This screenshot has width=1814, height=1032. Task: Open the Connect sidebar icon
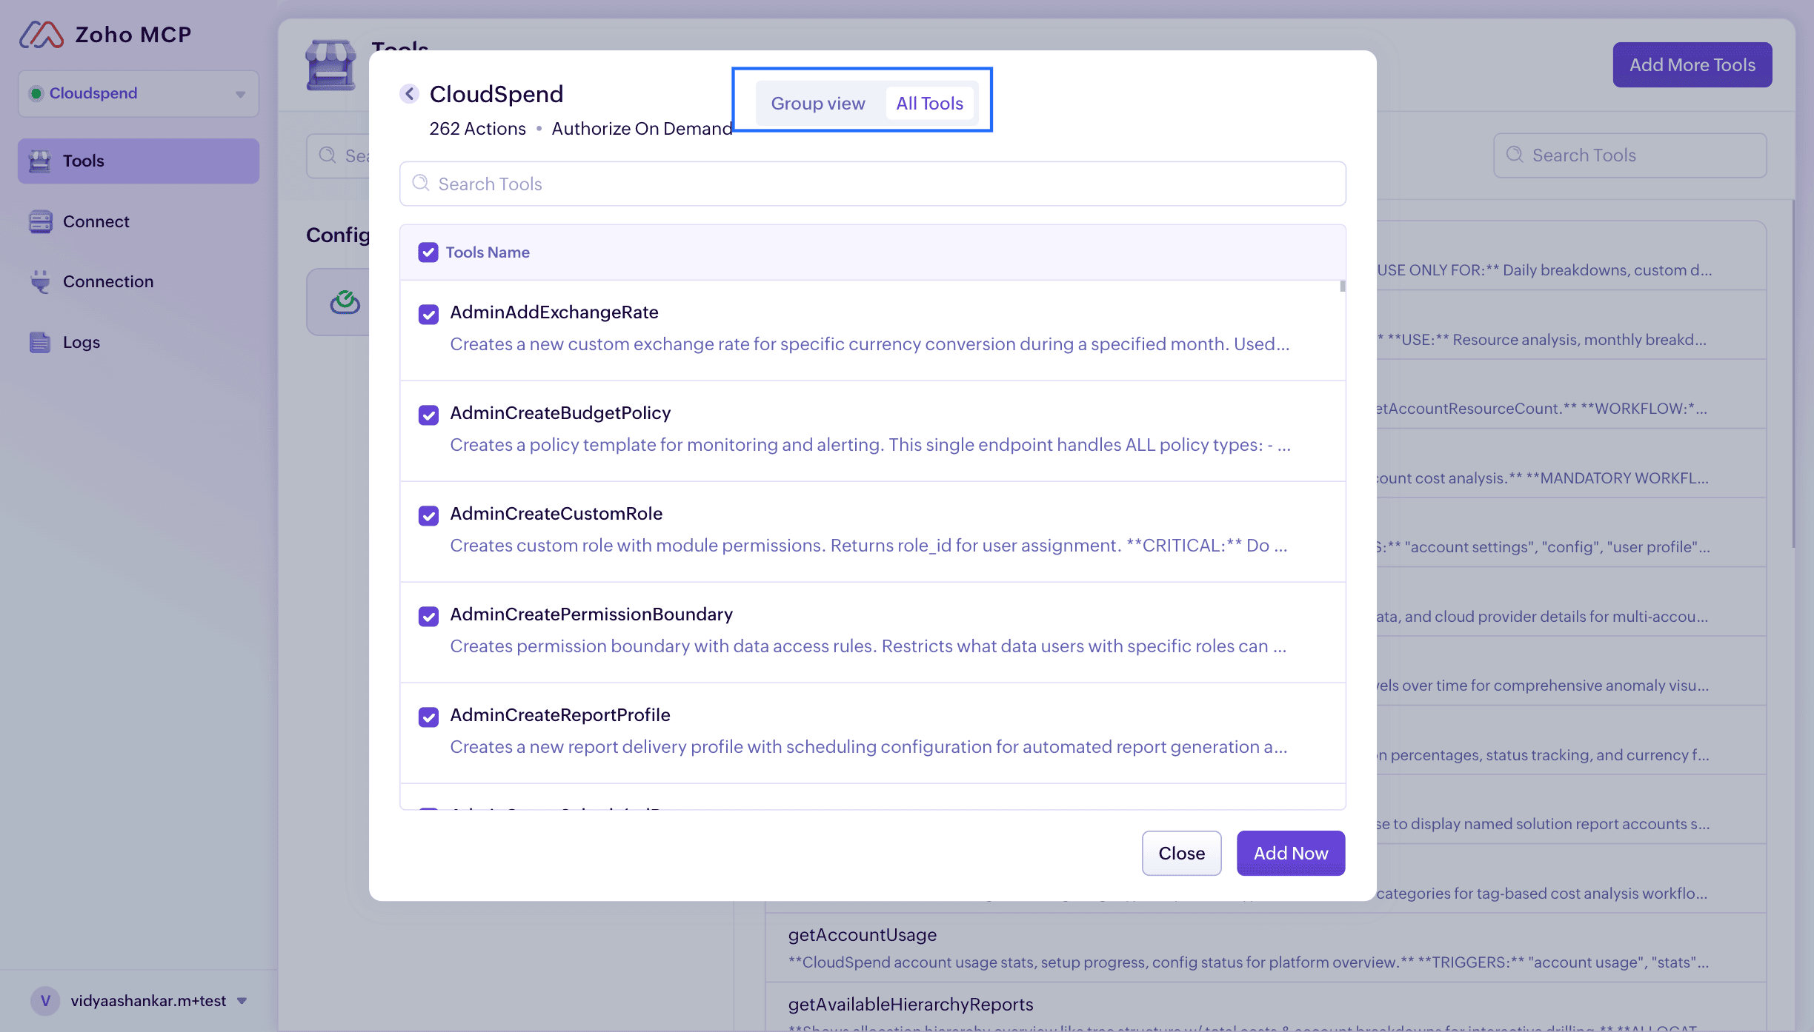40,221
